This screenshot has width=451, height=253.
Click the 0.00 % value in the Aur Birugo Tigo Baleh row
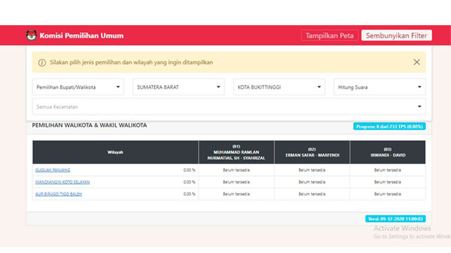point(189,194)
